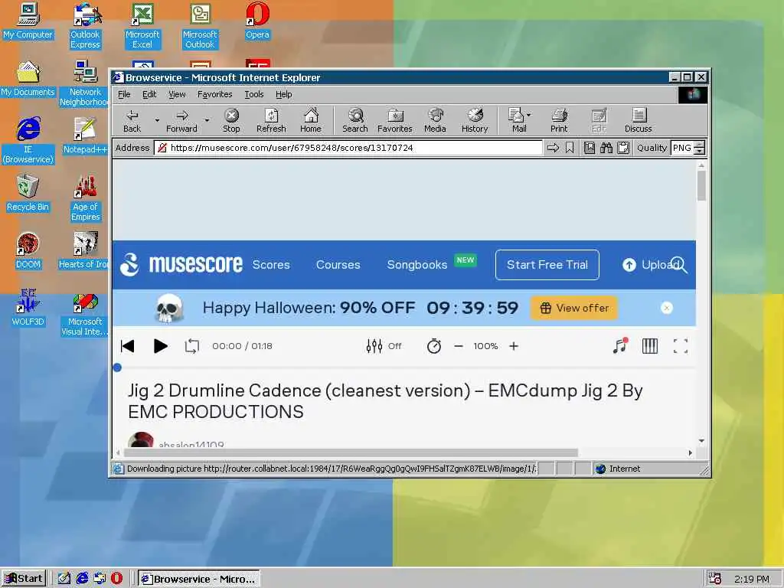Select Microsoft Excel desktop icon

click(x=142, y=26)
